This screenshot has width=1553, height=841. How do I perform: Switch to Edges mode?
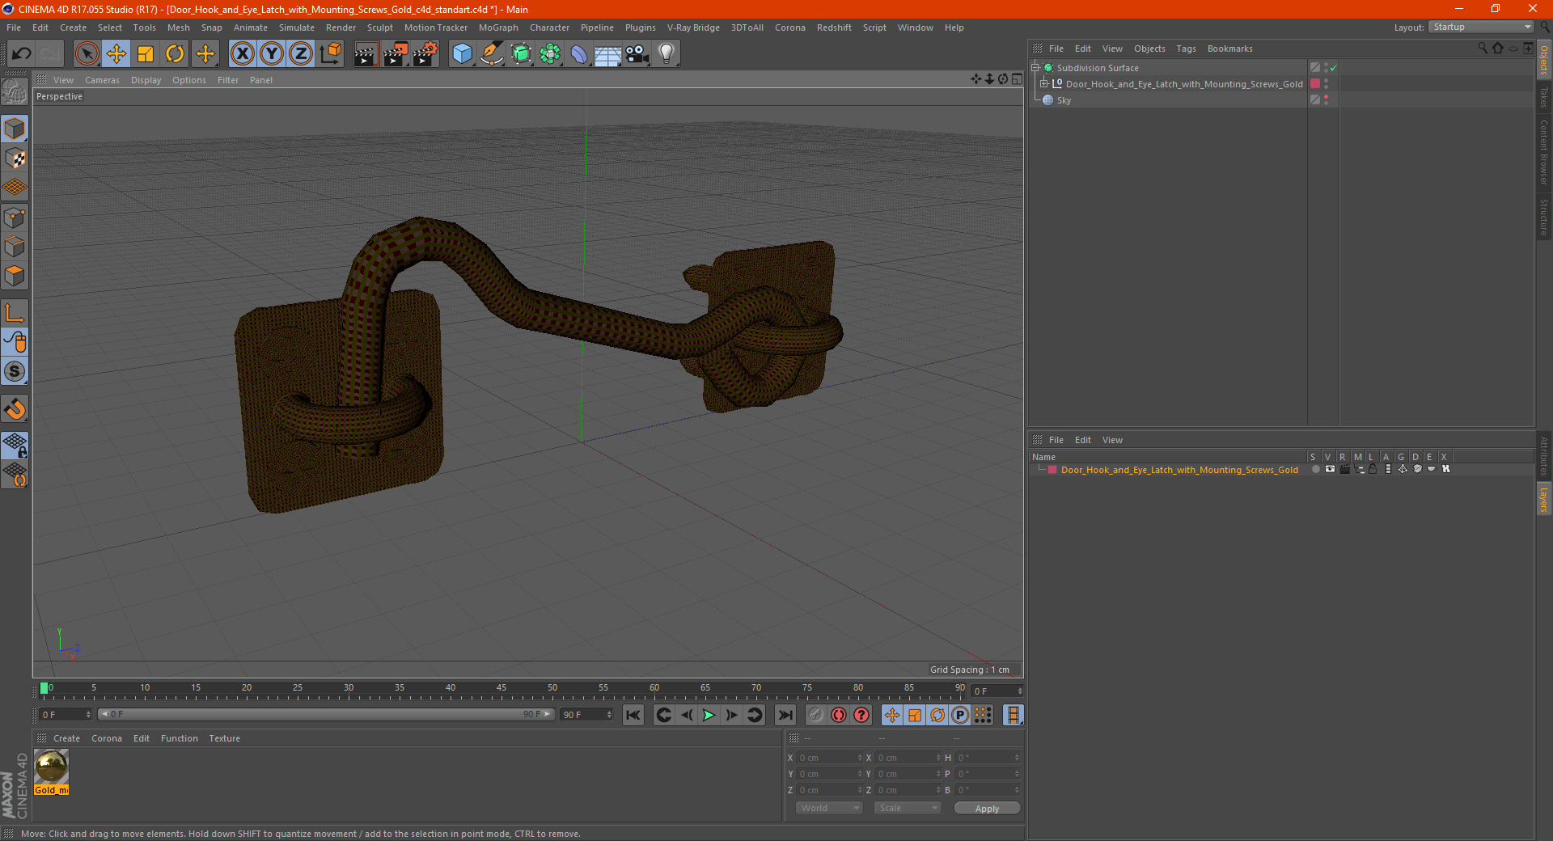pyautogui.click(x=15, y=247)
